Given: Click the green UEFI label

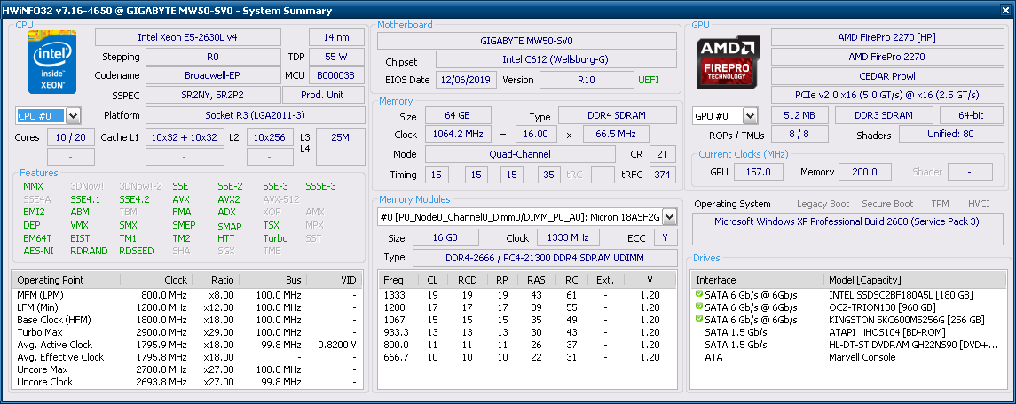Looking at the screenshot, I should coord(649,80).
